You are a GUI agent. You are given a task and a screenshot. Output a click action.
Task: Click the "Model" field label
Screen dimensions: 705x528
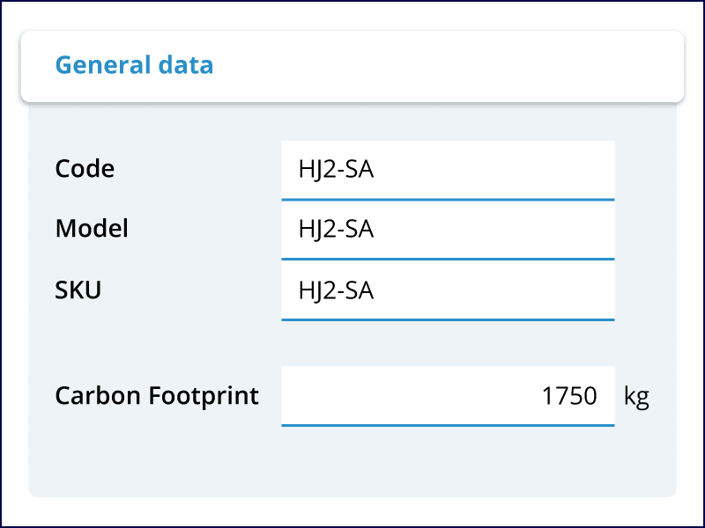click(x=92, y=229)
